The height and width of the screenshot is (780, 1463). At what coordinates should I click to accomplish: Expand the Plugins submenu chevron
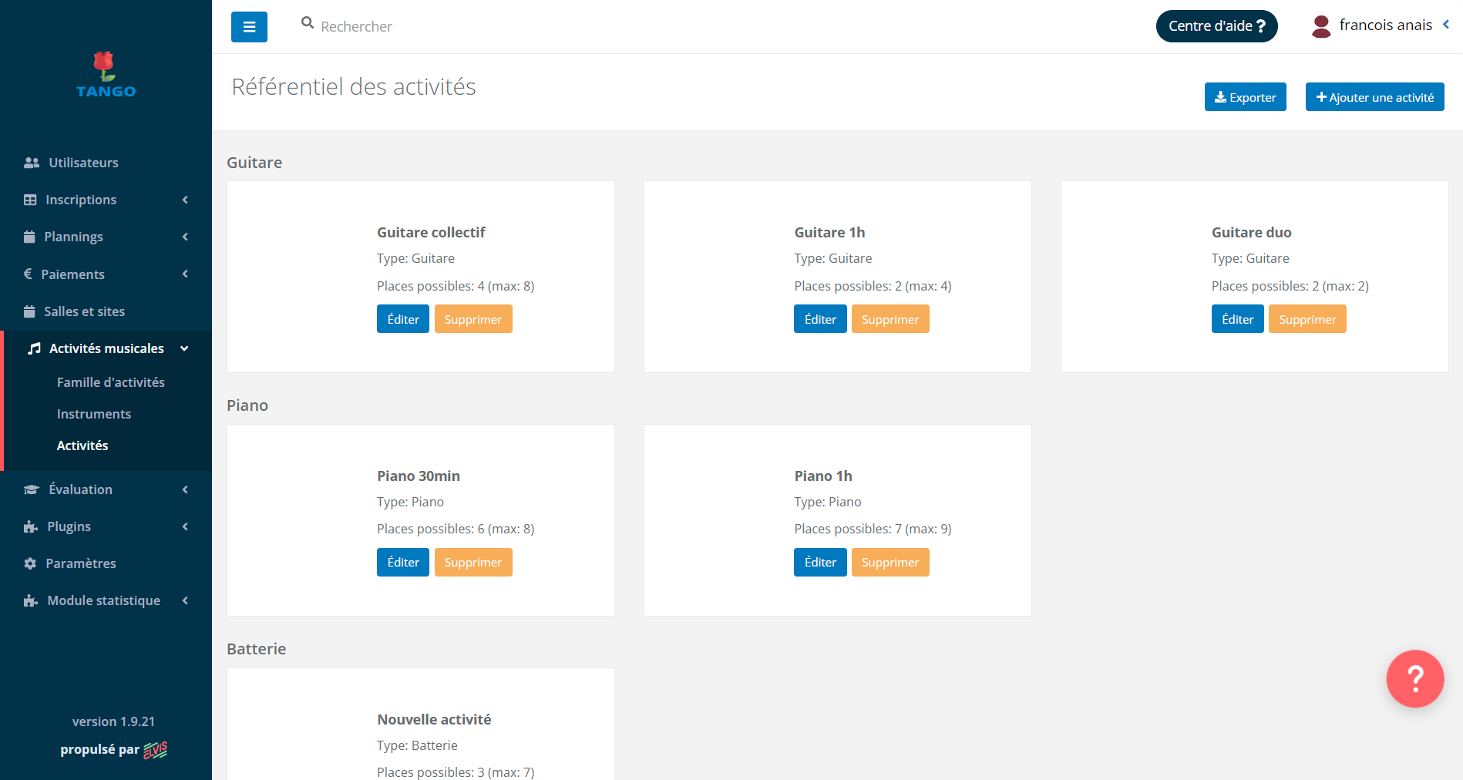pos(185,526)
